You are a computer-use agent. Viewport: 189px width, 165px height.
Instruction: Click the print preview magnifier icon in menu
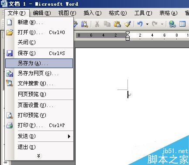tap(10, 115)
